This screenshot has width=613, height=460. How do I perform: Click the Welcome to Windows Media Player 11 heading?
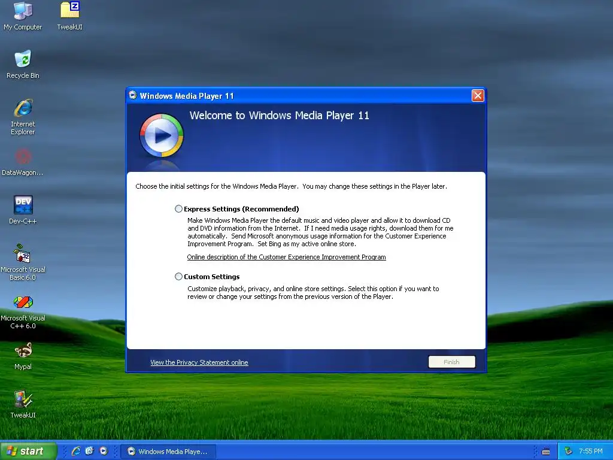pyautogui.click(x=279, y=116)
